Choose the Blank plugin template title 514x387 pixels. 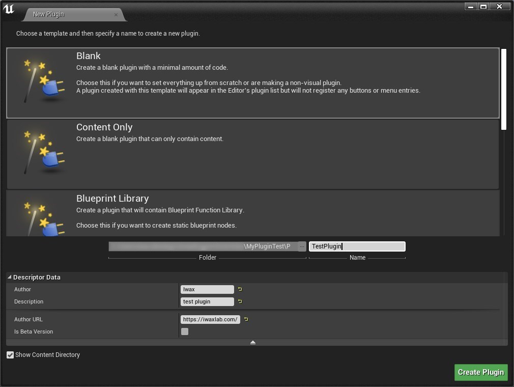click(89, 56)
